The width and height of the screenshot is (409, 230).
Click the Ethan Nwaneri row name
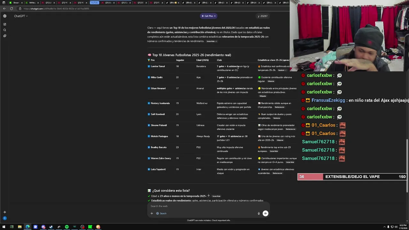coord(158,88)
